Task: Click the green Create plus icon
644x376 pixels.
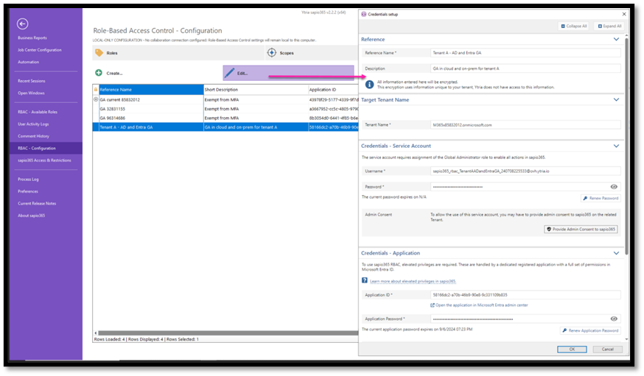Action: [x=99, y=73]
